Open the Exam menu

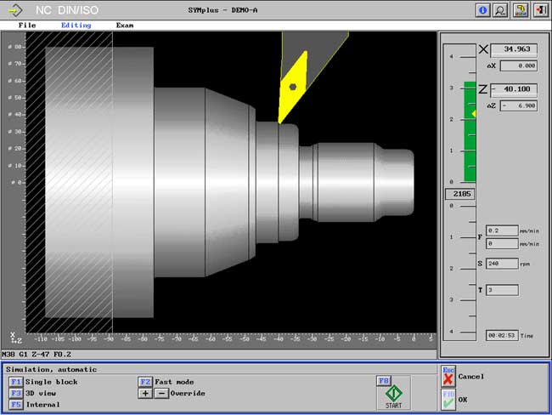pos(125,26)
